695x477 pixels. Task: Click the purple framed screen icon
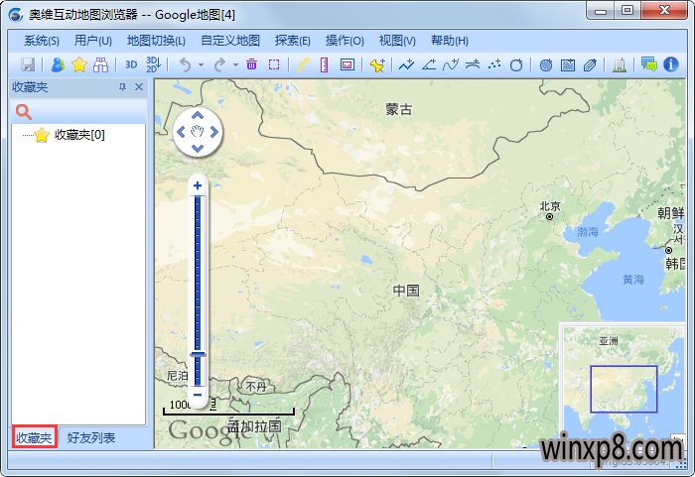tap(347, 64)
